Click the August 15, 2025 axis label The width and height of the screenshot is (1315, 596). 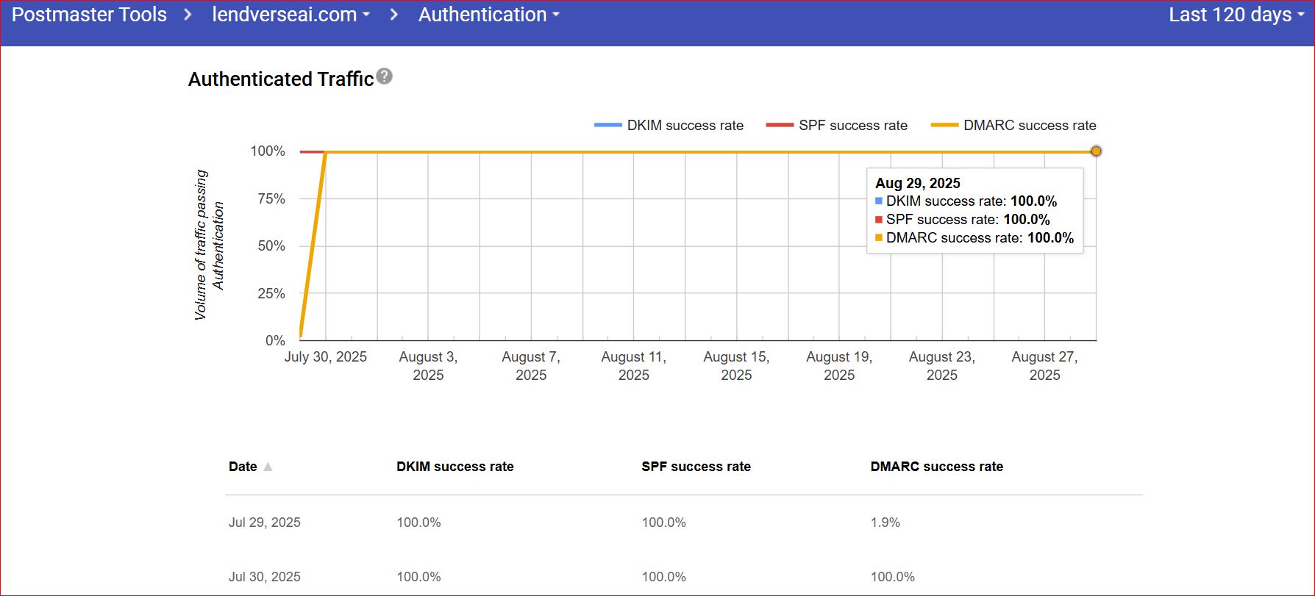(736, 365)
